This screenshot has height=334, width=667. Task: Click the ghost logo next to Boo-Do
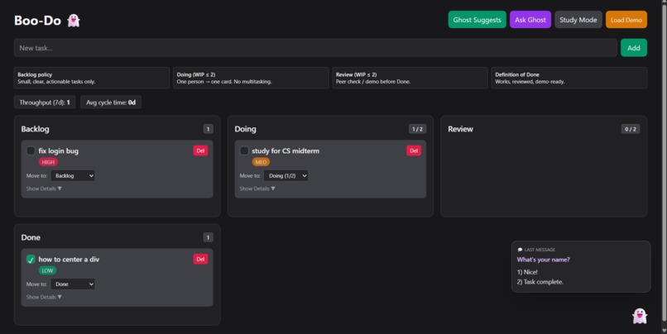(x=74, y=20)
